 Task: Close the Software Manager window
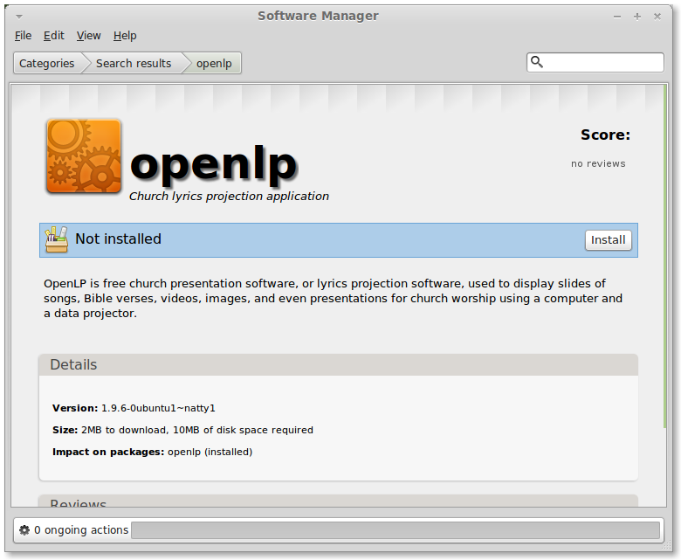(657, 17)
